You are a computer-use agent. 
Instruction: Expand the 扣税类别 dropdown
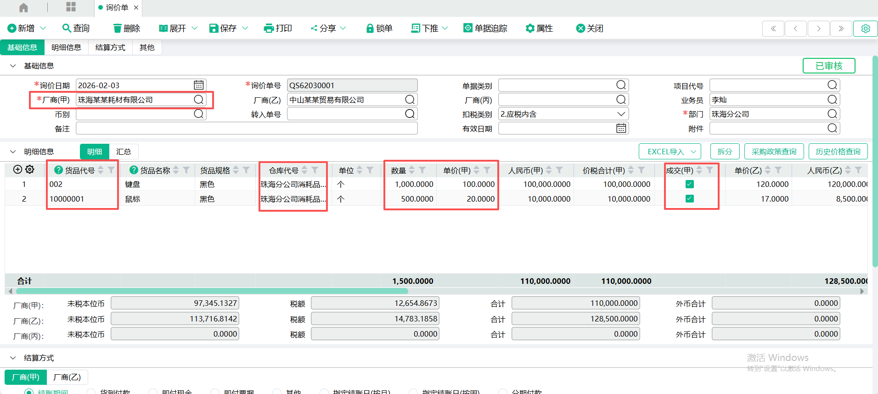(x=621, y=114)
